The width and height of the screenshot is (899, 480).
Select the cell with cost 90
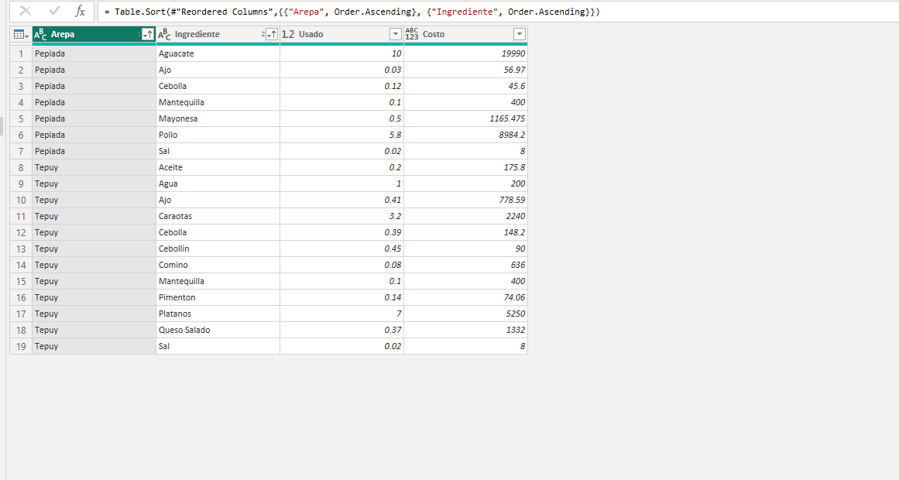(x=465, y=249)
